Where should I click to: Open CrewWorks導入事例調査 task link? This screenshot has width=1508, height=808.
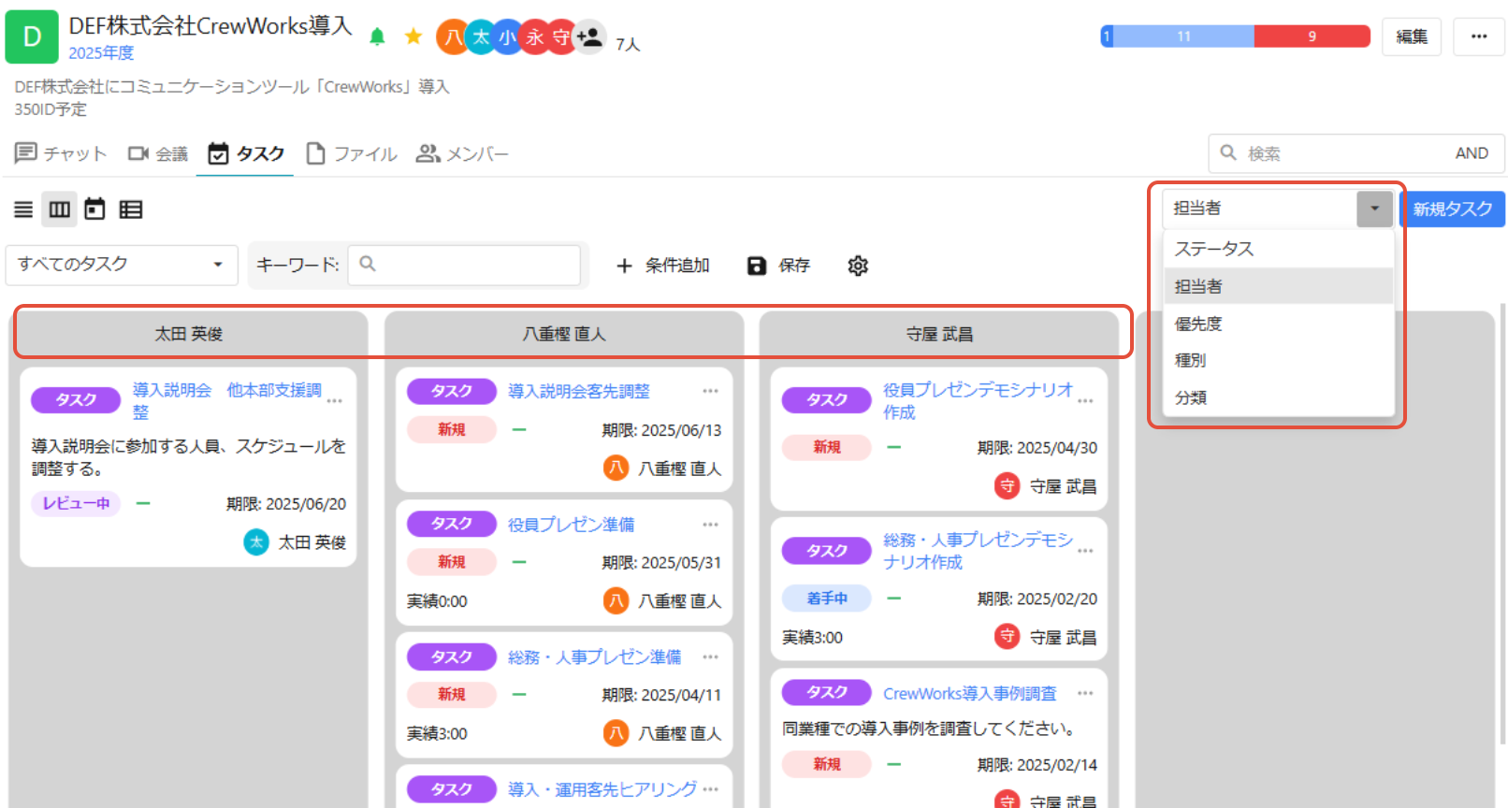click(x=970, y=693)
